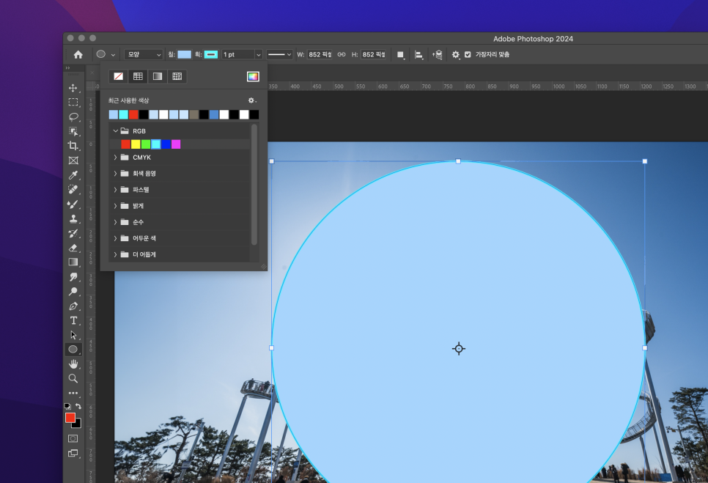Select the Eyedropper tool
This screenshot has width=708, height=483.
[73, 175]
